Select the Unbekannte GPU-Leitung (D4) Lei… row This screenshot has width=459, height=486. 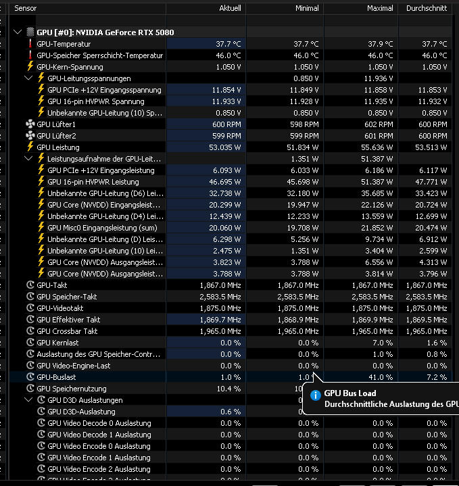tap(231, 216)
